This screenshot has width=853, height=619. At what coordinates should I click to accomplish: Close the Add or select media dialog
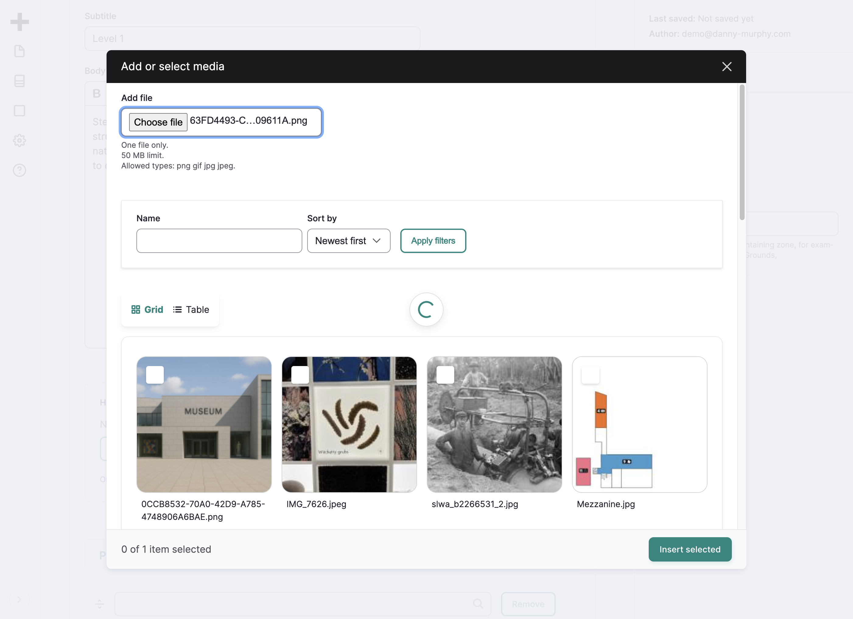tap(727, 67)
